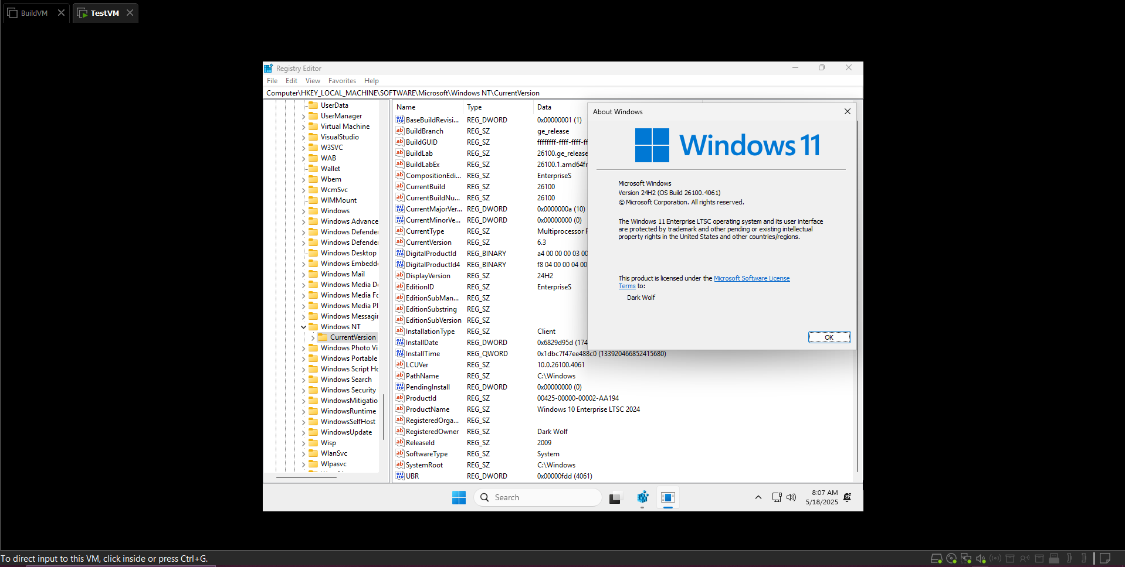
Task: Click the VM sound card status icon
Action: [x=981, y=558]
